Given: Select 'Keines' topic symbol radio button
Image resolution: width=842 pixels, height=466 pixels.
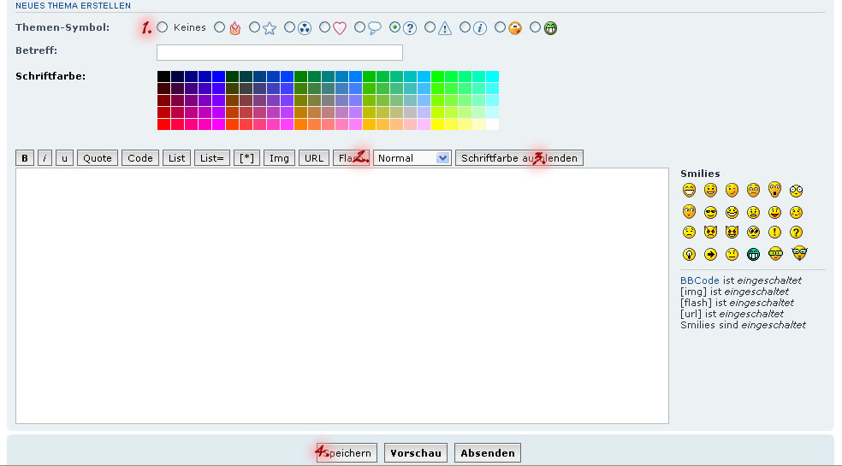Looking at the screenshot, I should 163,27.
